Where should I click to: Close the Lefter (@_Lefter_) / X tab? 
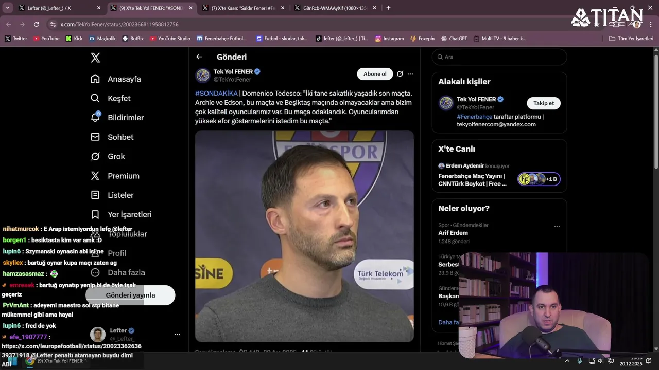point(99,8)
